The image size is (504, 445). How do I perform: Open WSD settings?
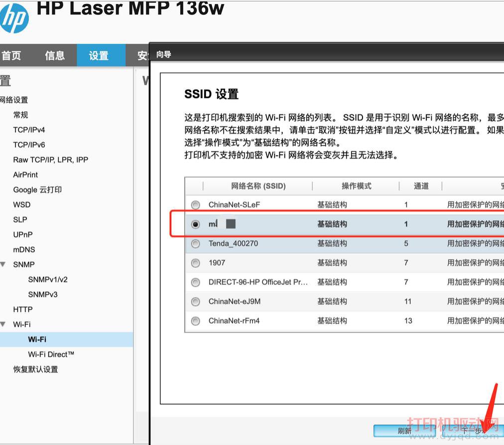[22, 205]
